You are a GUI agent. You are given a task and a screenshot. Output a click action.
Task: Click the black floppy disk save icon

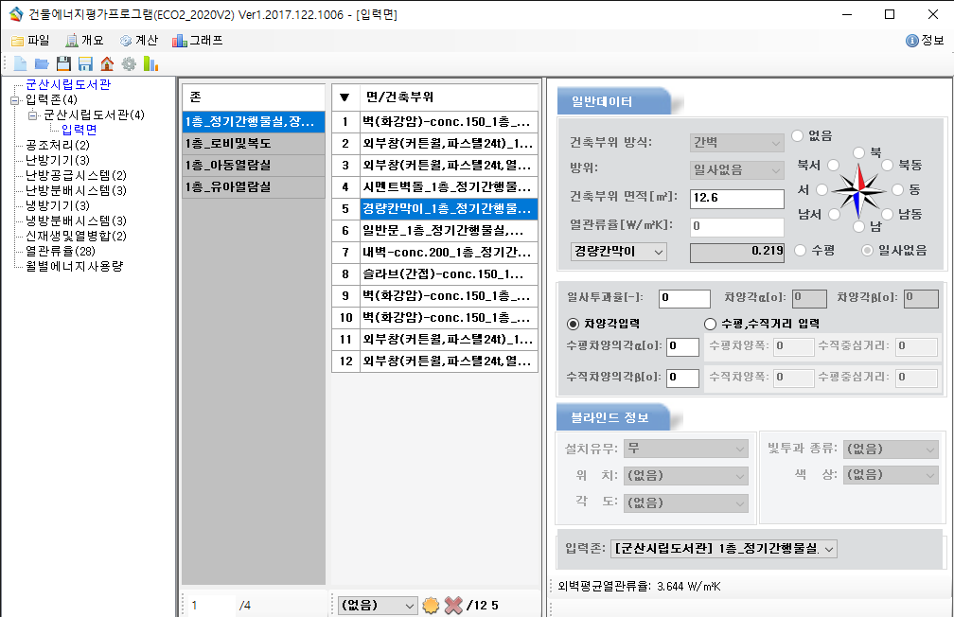coord(63,64)
